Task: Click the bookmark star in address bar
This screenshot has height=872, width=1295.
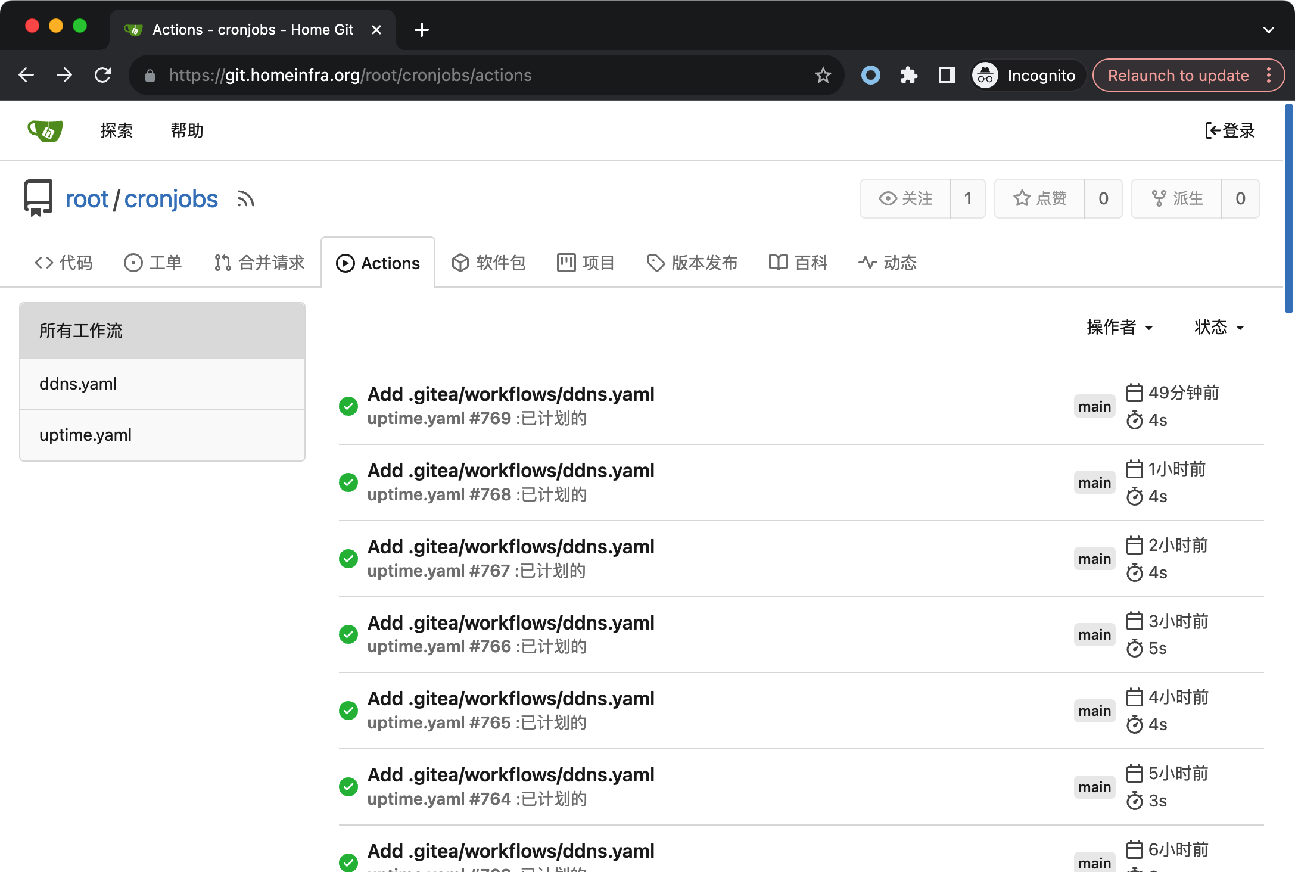Action: (823, 76)
